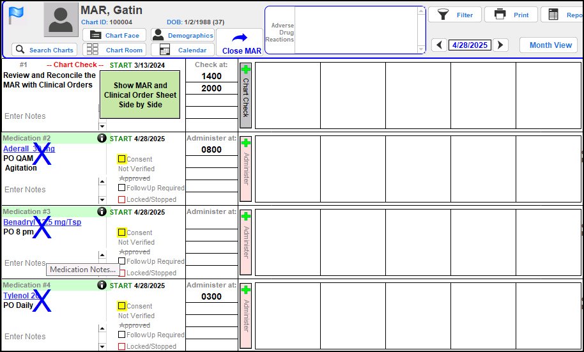Open the Filter options

456,15
